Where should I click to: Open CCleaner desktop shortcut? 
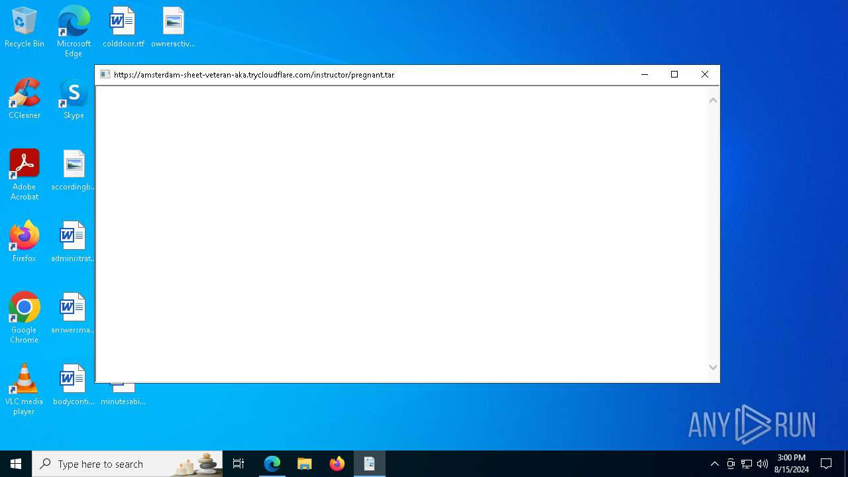[25, 99]
